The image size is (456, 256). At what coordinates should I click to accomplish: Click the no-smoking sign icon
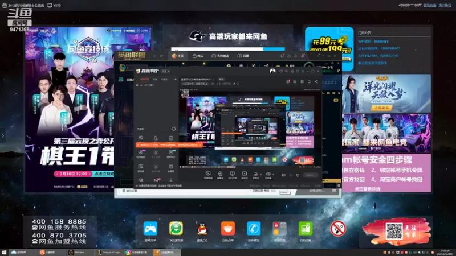click(x=338, y=229)
